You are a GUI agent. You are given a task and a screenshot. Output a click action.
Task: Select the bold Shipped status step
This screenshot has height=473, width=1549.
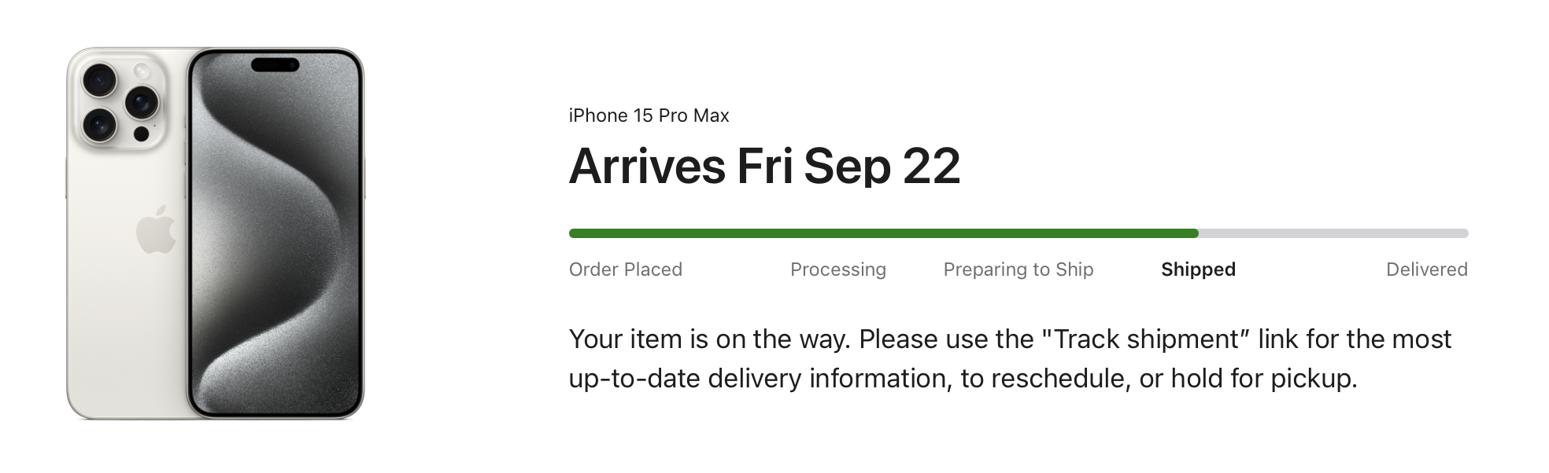pos(1198,269)
